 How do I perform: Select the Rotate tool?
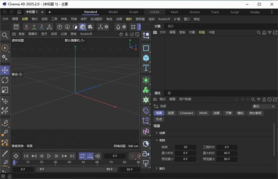click(5, 80)
